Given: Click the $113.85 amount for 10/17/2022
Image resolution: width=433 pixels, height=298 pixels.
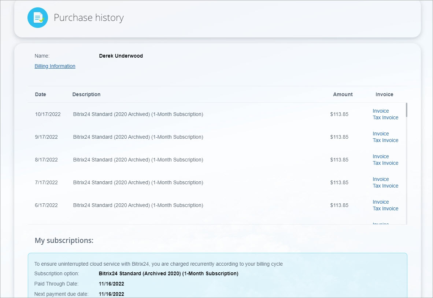Looking at the screenshot, I should tap(339, 114).
